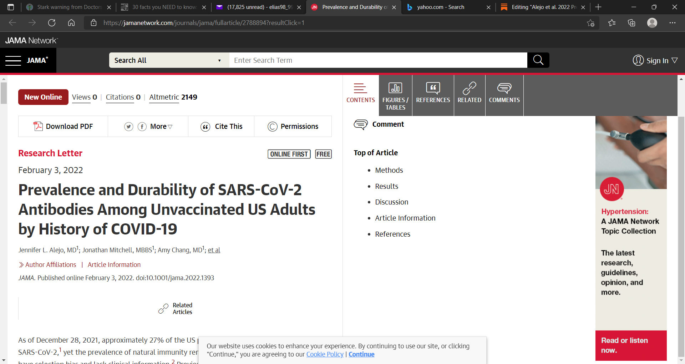
Task: Click the 'et al' authors link
Action: click(x=214, y=250)
